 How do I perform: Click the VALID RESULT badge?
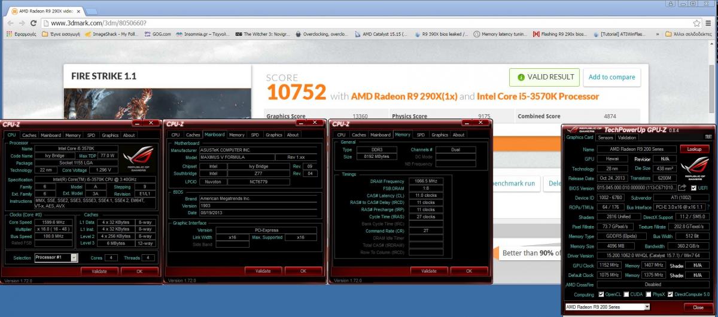pyautogui.click(x=544, y=77)
